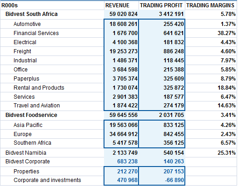The image size is (238, 187).
Task: Click Bidvest South Africa revenue 59 020 824
Action: pyautogui.click(x=124, y=14)
